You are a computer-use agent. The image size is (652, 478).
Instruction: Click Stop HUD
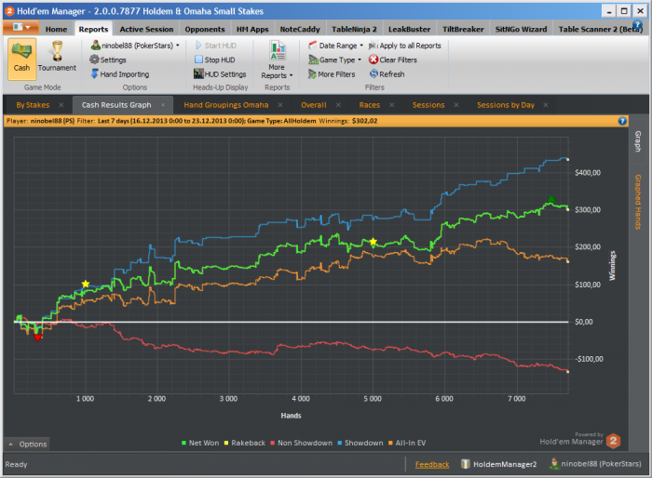click(x=215, y=60)
